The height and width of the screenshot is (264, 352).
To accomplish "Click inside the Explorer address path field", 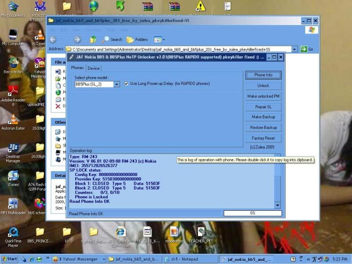I will (179, 49).
